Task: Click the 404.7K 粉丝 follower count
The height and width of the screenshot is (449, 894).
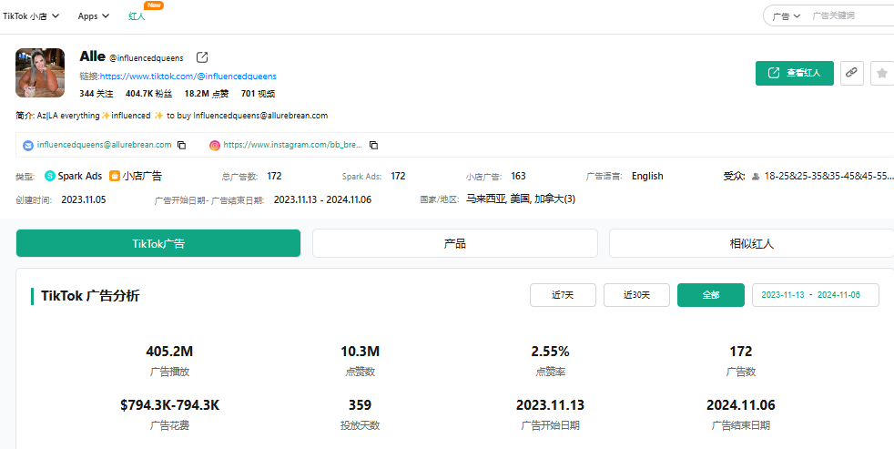Action: pyautogui.click(x=148, y=94)
